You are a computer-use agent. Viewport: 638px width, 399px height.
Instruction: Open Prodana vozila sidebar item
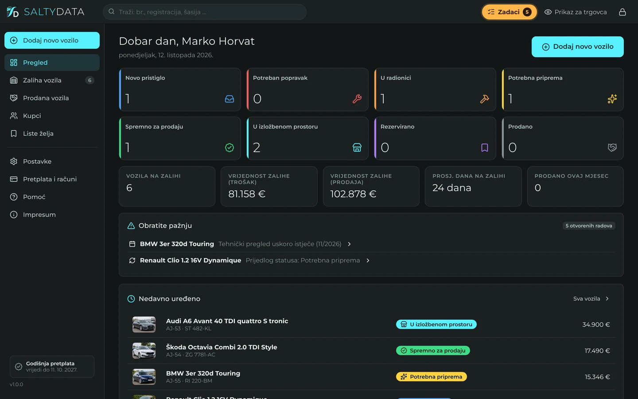coord(52,98)
